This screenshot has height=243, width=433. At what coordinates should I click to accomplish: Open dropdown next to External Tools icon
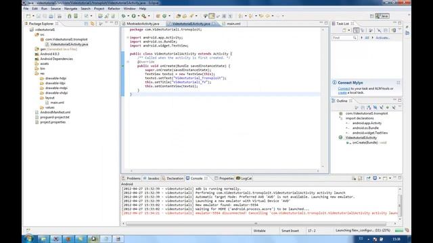tap(149, 16)
